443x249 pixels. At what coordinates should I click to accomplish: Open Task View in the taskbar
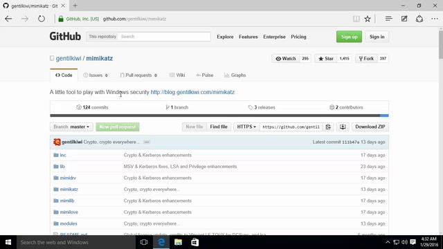click(x=144, y=242)
